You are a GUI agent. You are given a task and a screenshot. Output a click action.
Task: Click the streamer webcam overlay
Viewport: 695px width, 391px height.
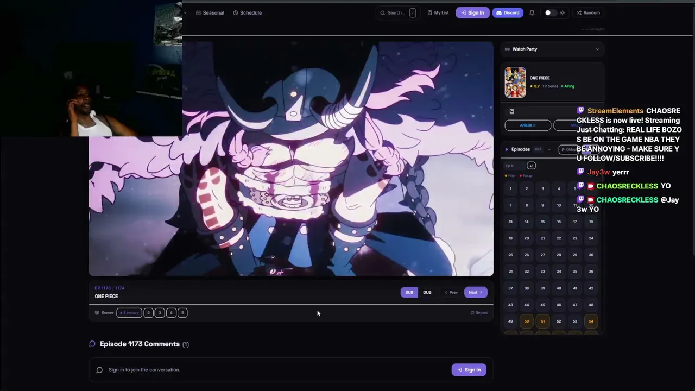91,69
